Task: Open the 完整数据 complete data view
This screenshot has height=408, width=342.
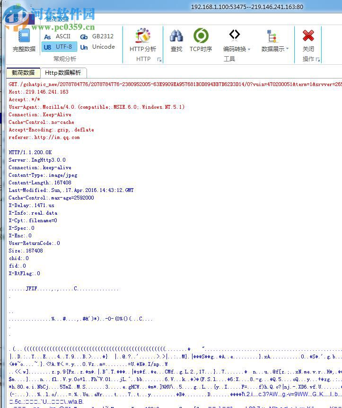Action: 24,41
